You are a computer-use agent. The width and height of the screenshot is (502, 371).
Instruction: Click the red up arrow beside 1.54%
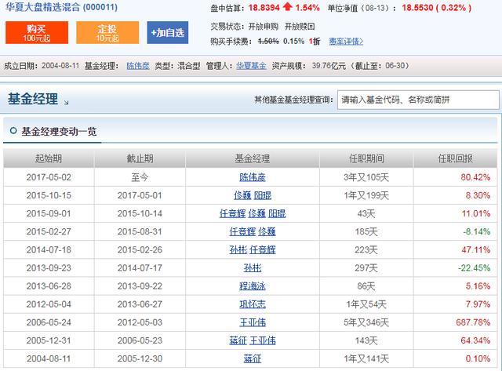click(x=287, y=7)
